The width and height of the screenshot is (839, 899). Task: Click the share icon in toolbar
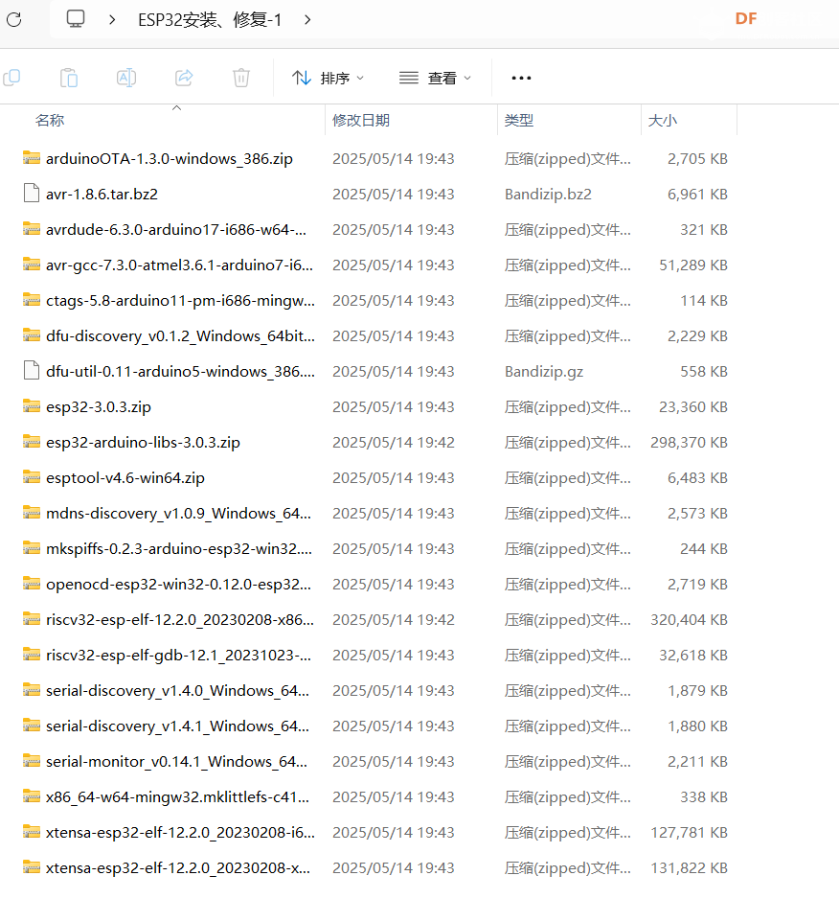pyautogui.click(x=183, y=78)
